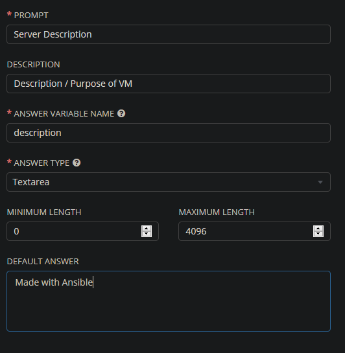Image resolution: width=345 pixels, height=353 pixels.
Task: Click the ANSWER VARIABLE NAME label
Action: tap(64, 114)
